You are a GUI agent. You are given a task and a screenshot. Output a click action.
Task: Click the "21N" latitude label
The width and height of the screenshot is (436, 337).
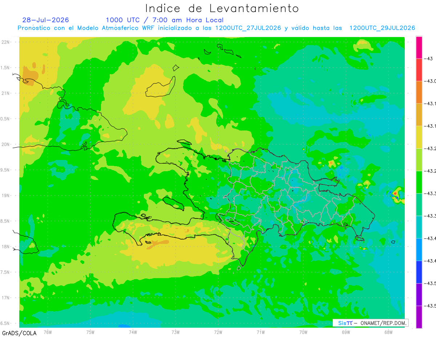coord(6,93)
